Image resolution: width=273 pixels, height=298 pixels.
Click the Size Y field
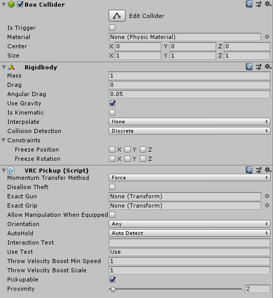[193, 55]
